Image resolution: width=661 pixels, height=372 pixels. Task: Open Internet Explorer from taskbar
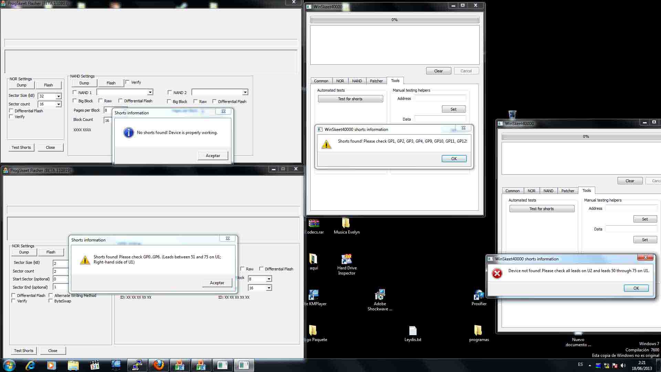coord(30,365)
